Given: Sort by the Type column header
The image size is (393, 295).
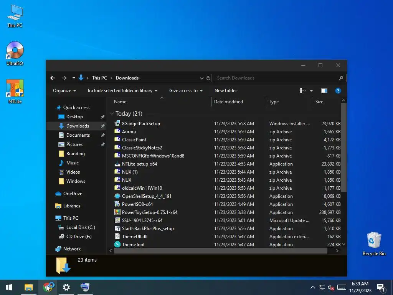Looking at the screenshot, I should click(x=290, y=101).
